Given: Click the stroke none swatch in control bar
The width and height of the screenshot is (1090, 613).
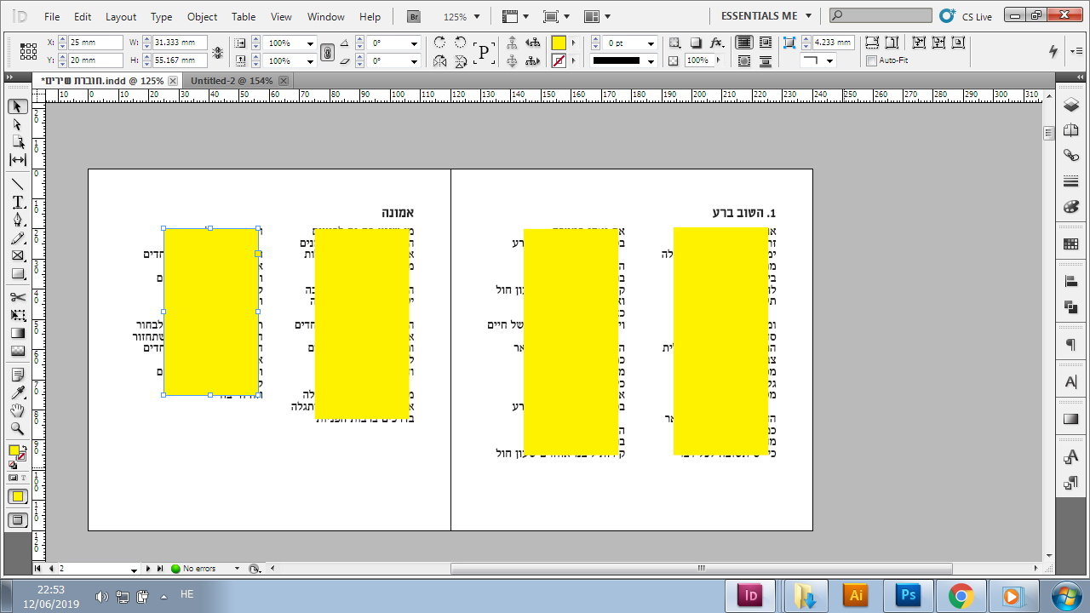Looking at the screenshot, I should pyautogui.click(x=559, y=61).
